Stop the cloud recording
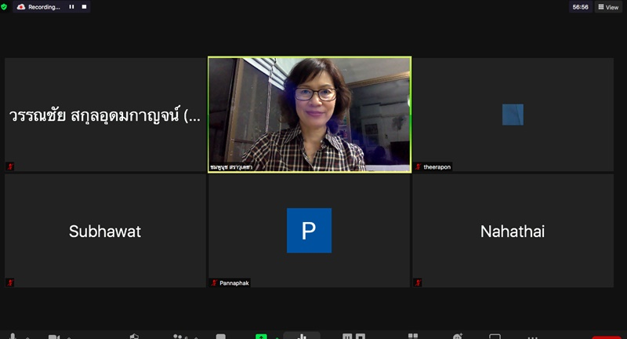 coord(82,6)
